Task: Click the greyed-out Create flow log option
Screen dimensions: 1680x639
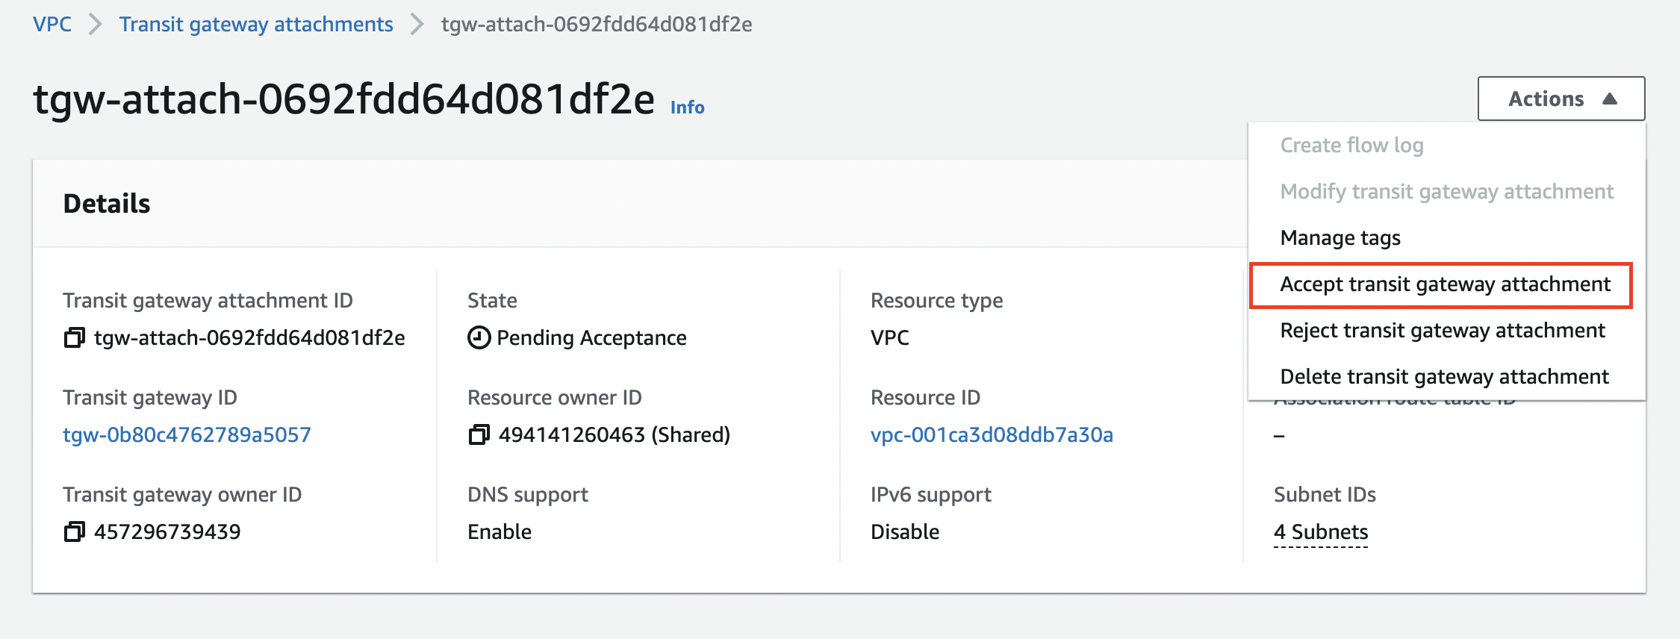Action: click(x=1351, y=146)
